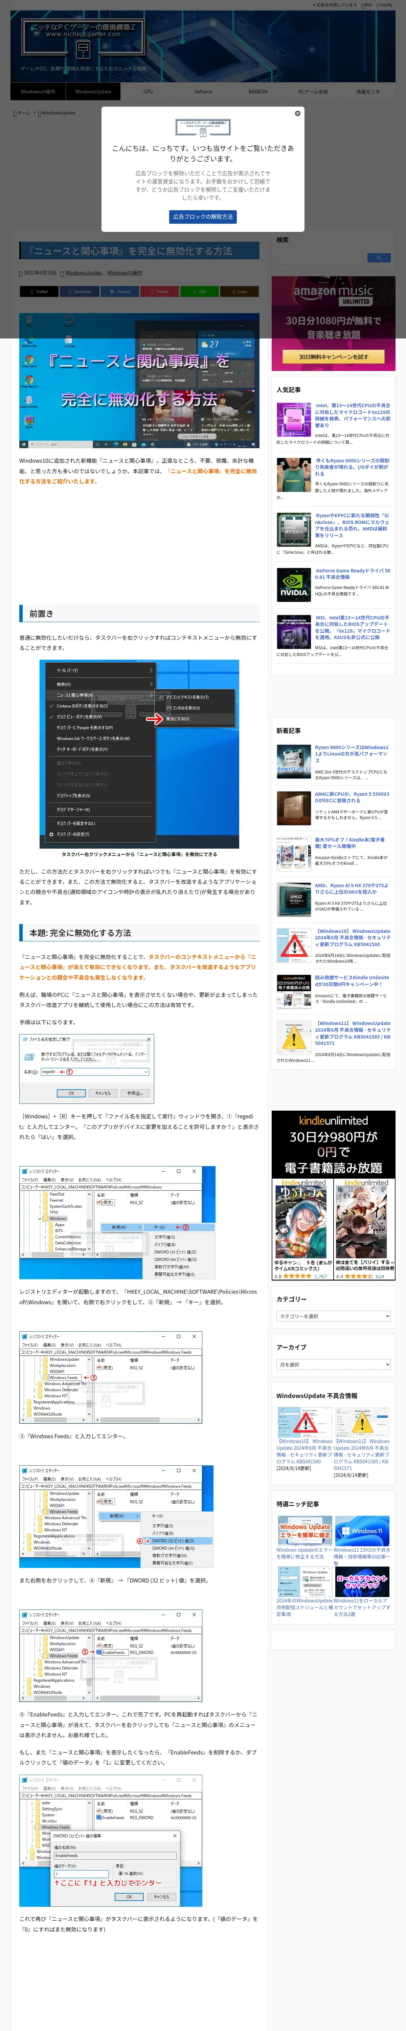Open the Intel microcode 0x129 popular article
Viewport: 406px width, 2031px height.
(353, 415)
